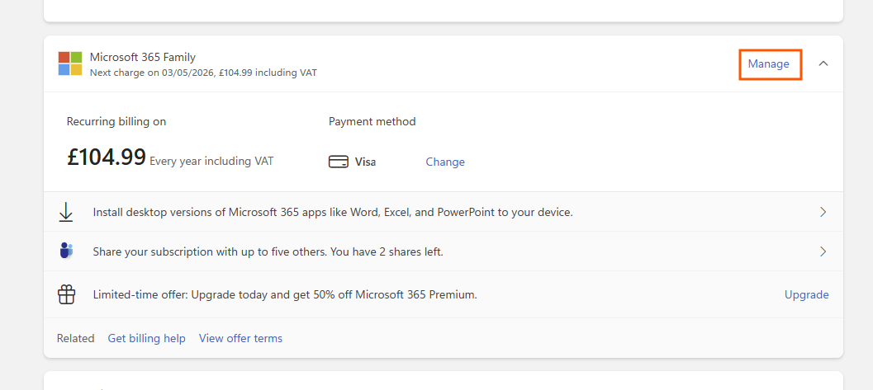873x390 pixels.
Task: Click the download arrow icon
Action: [66, 212]
